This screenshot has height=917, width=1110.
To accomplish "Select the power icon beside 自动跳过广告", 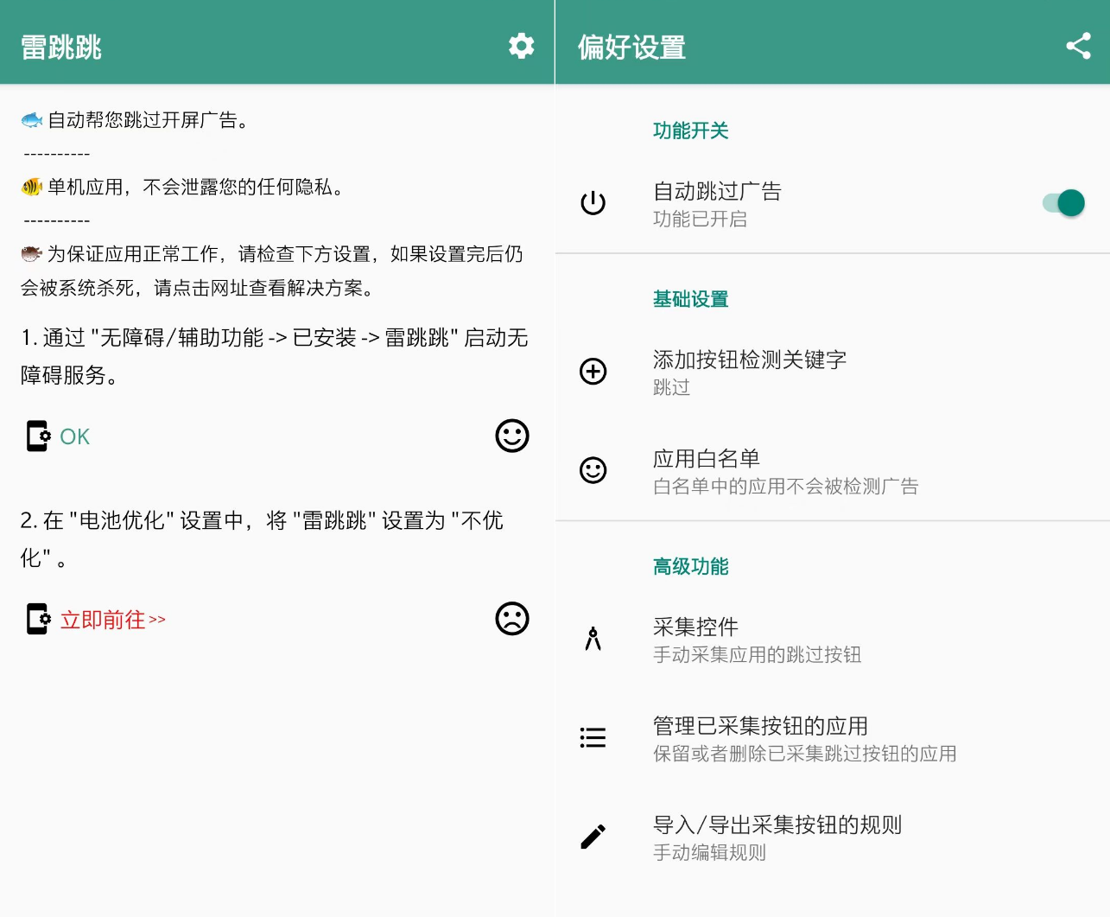I will point(593,202).
